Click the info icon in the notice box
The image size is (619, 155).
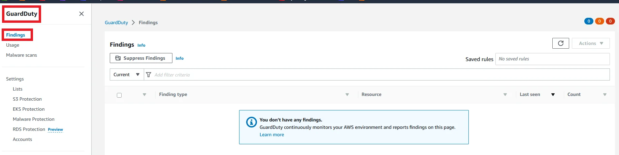[251, 122]
